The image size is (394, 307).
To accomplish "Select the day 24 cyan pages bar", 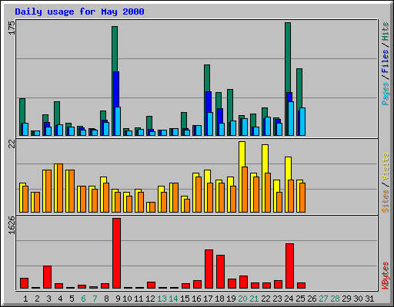I will (x=291, y=119).
